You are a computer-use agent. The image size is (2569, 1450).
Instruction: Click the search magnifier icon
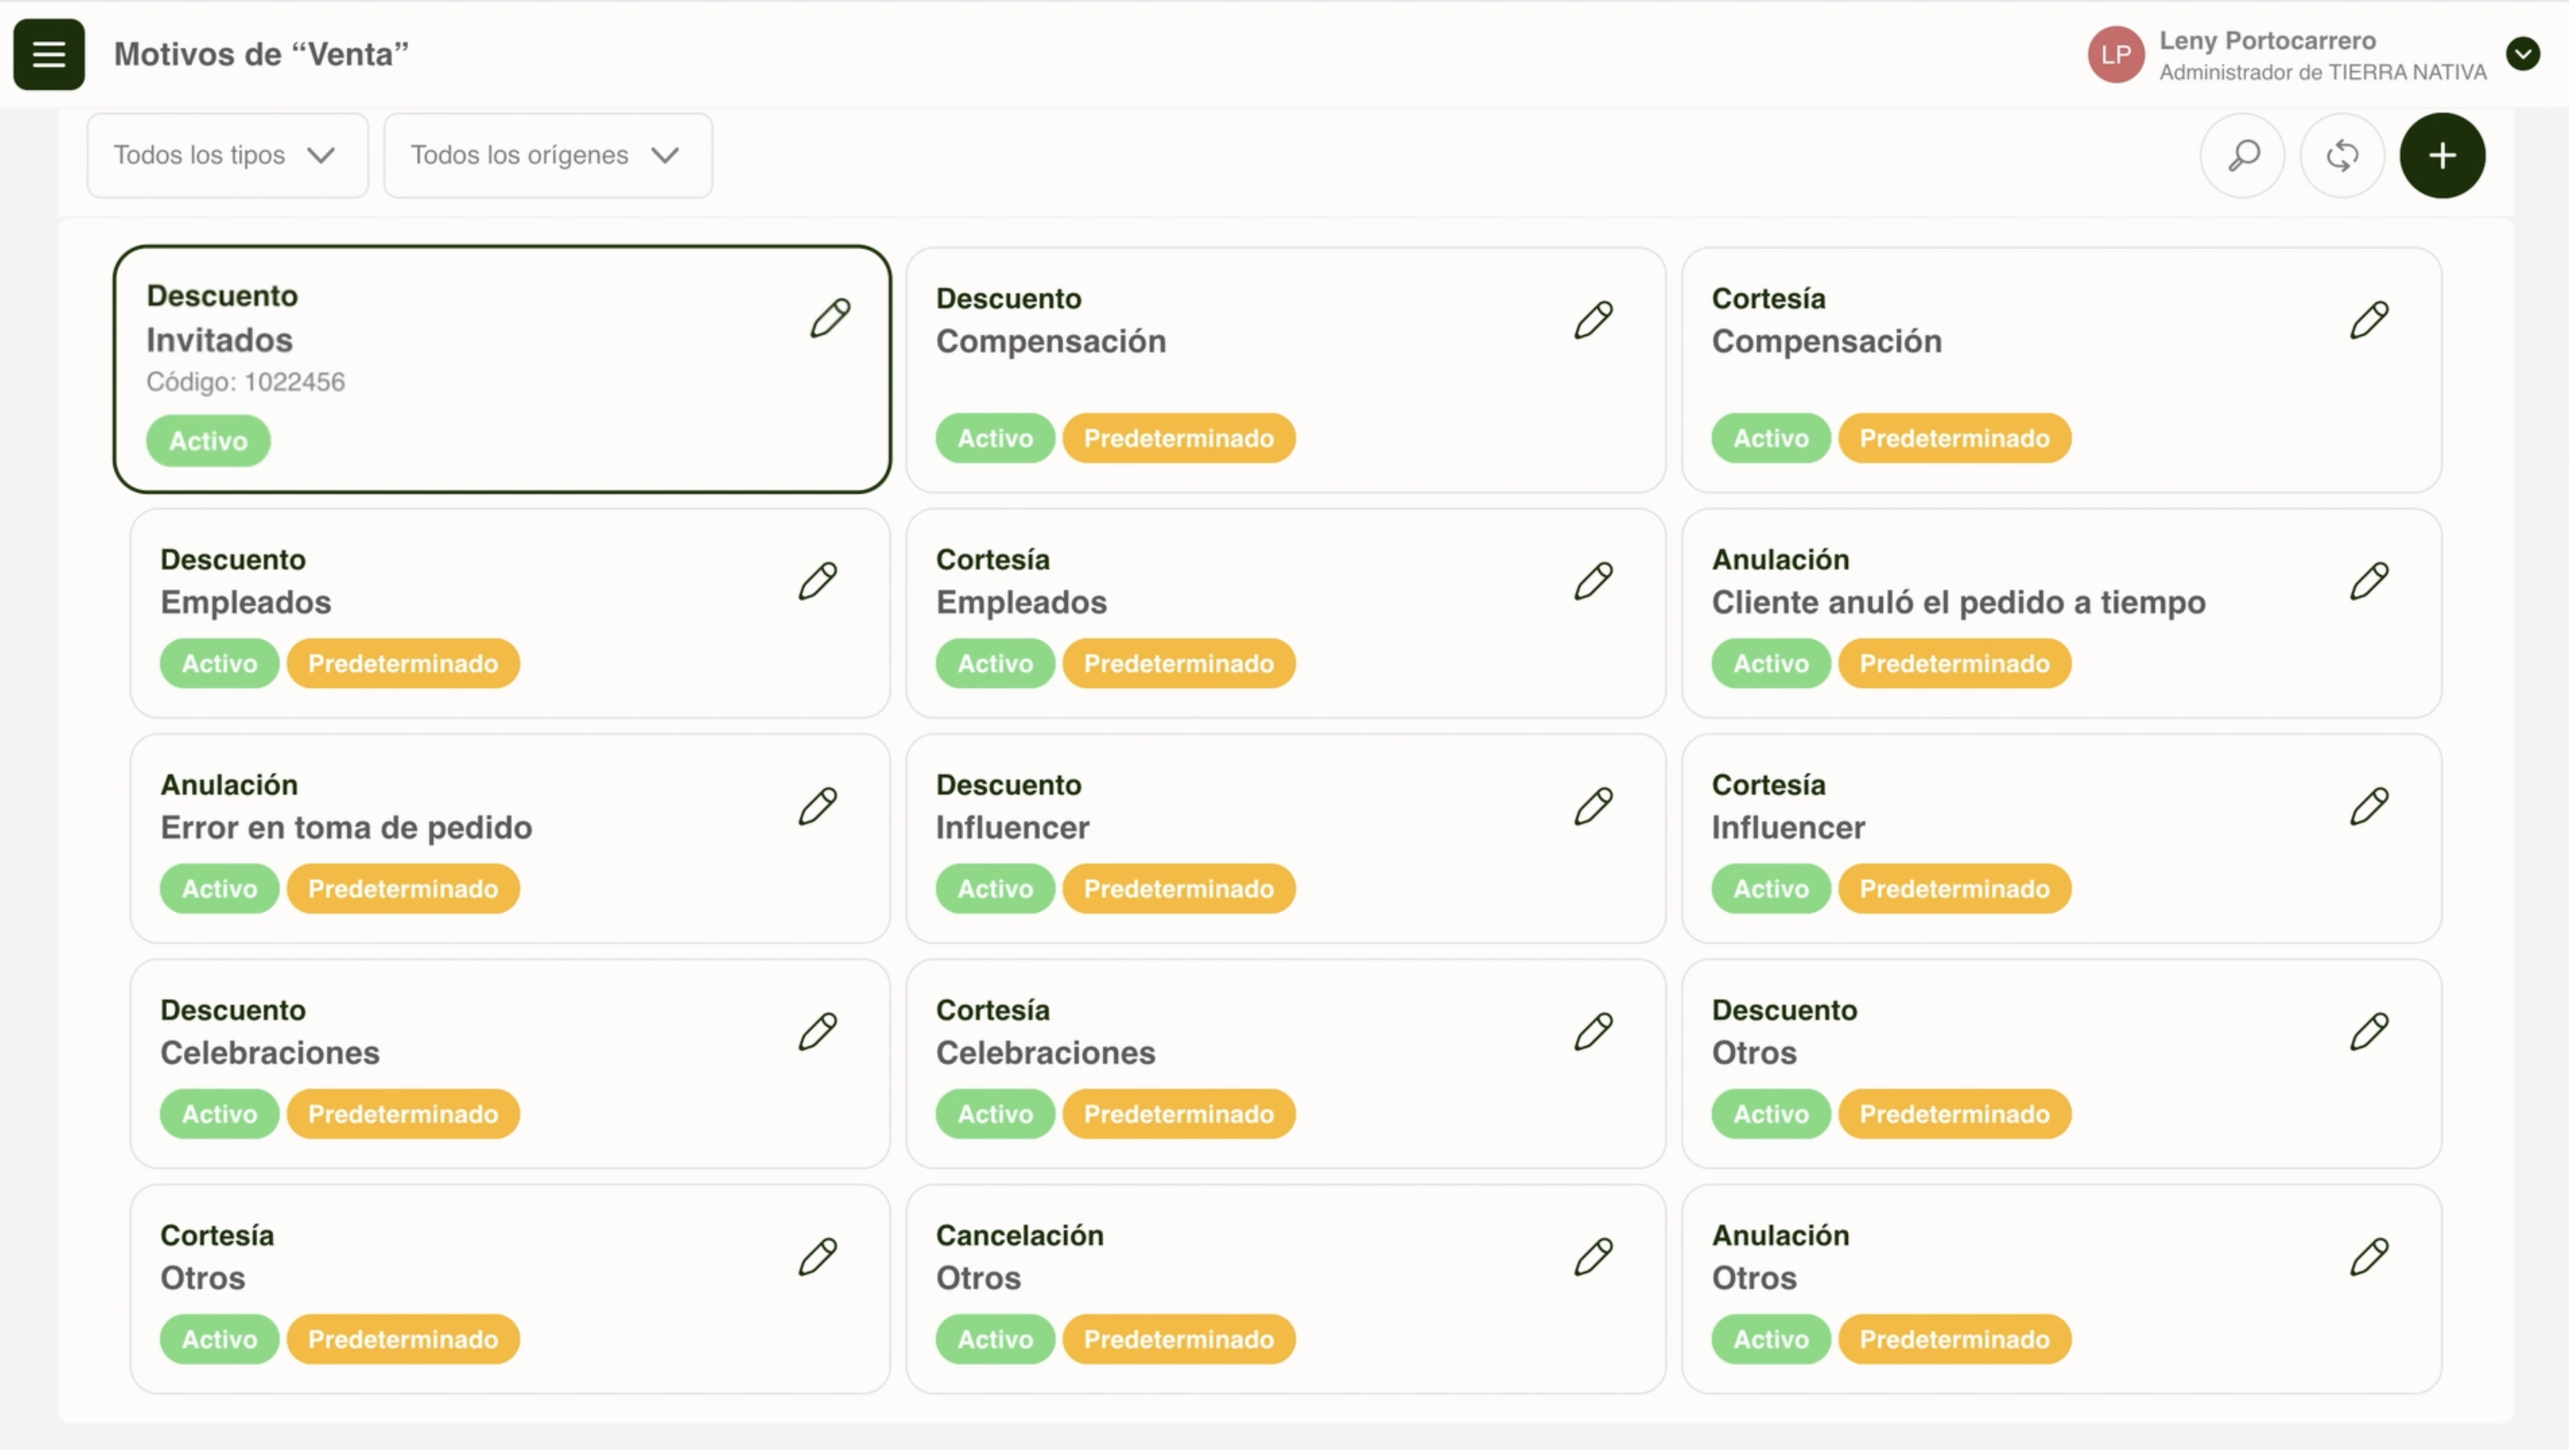tap(2243, 155)
